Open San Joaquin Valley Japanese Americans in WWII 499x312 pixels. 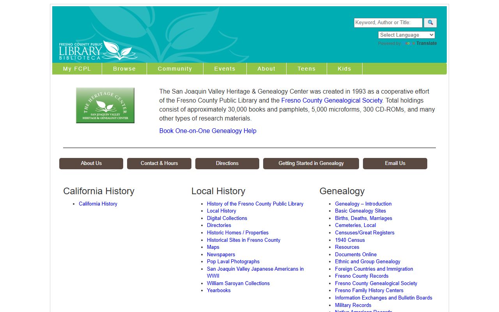[255, 272]
